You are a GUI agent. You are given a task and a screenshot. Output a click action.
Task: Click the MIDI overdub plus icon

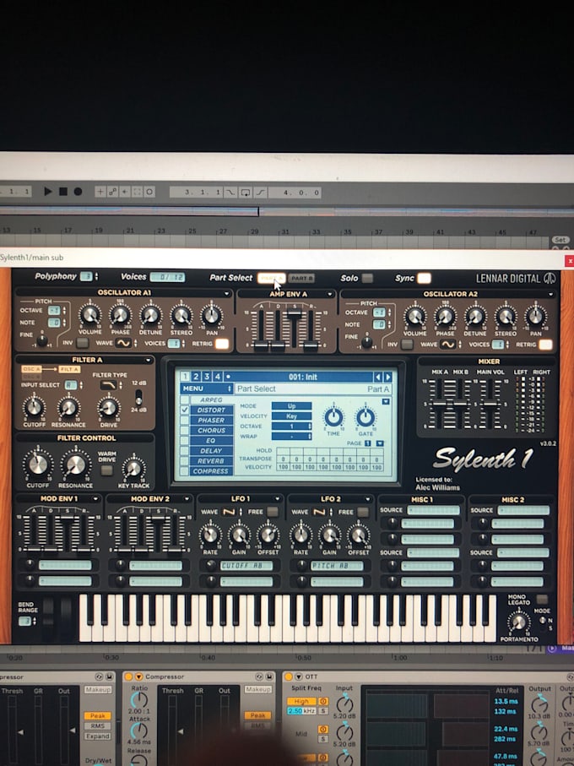(x=100, y=192)
